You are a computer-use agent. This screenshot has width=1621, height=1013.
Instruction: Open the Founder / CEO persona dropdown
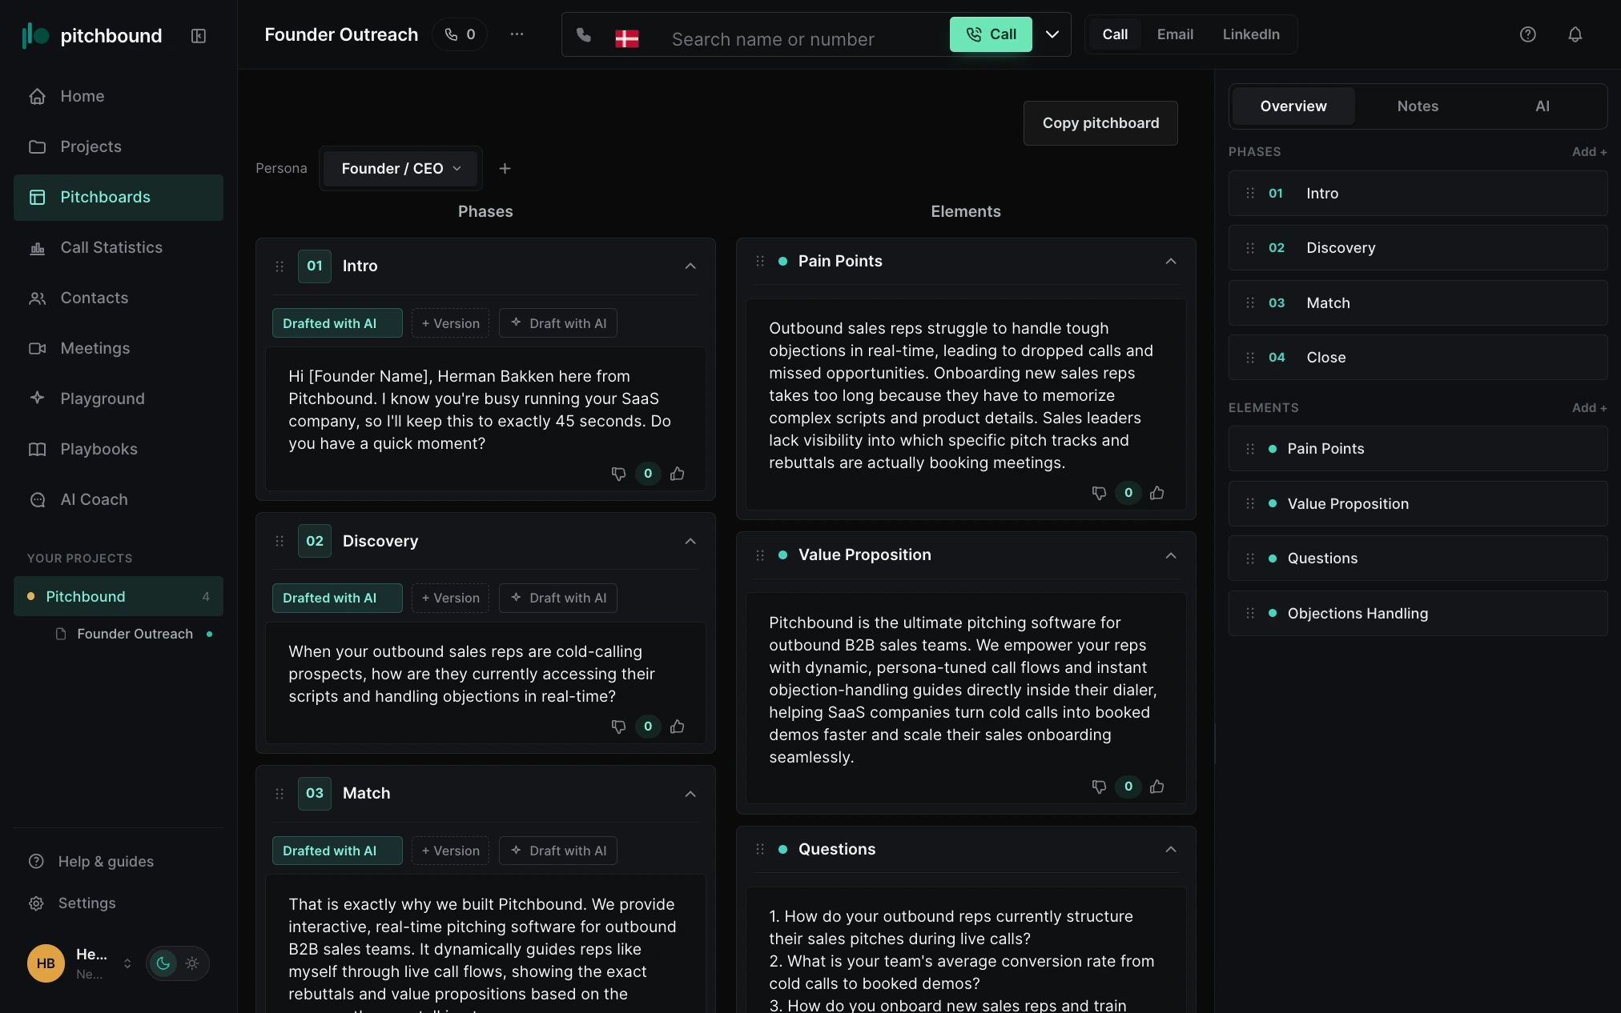pos(400,168)
